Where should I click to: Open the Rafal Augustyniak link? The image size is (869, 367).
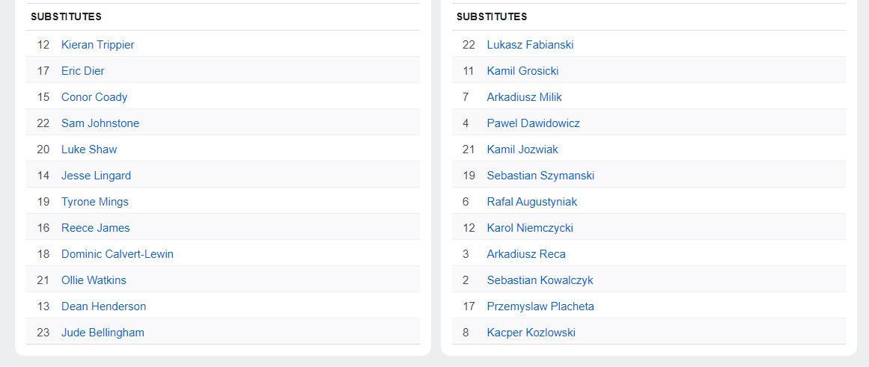531,202
